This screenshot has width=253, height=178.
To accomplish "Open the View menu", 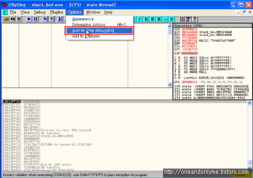I will (25, 12).
